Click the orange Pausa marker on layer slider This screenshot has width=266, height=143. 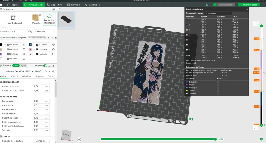pos(256,73)
